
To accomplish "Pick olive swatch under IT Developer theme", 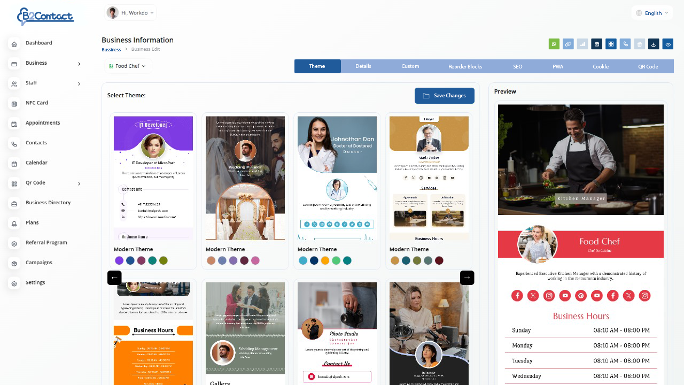I will coord(164,260).
